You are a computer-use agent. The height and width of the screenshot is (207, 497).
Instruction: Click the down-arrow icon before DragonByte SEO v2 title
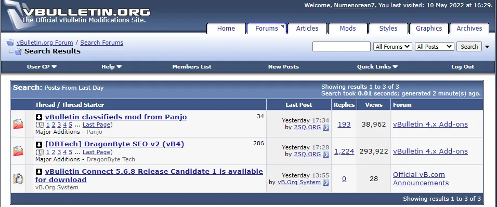[x=39, y=145]
